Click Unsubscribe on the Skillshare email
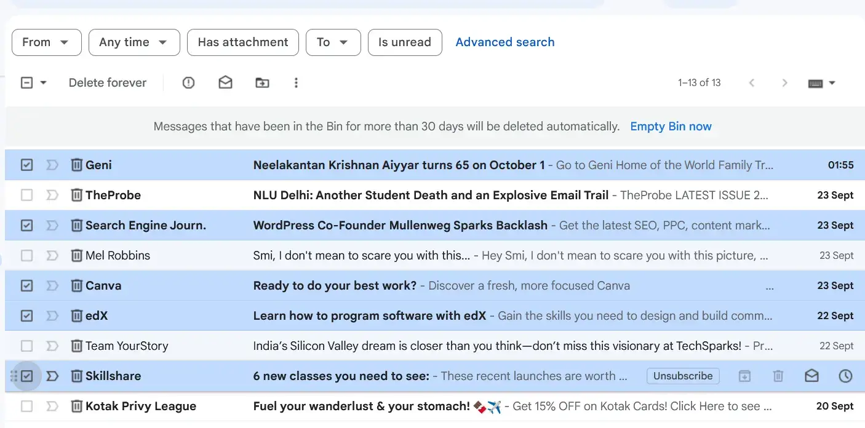Image resolution: width=865 pixels, height=428 pixels. [683, 376]
